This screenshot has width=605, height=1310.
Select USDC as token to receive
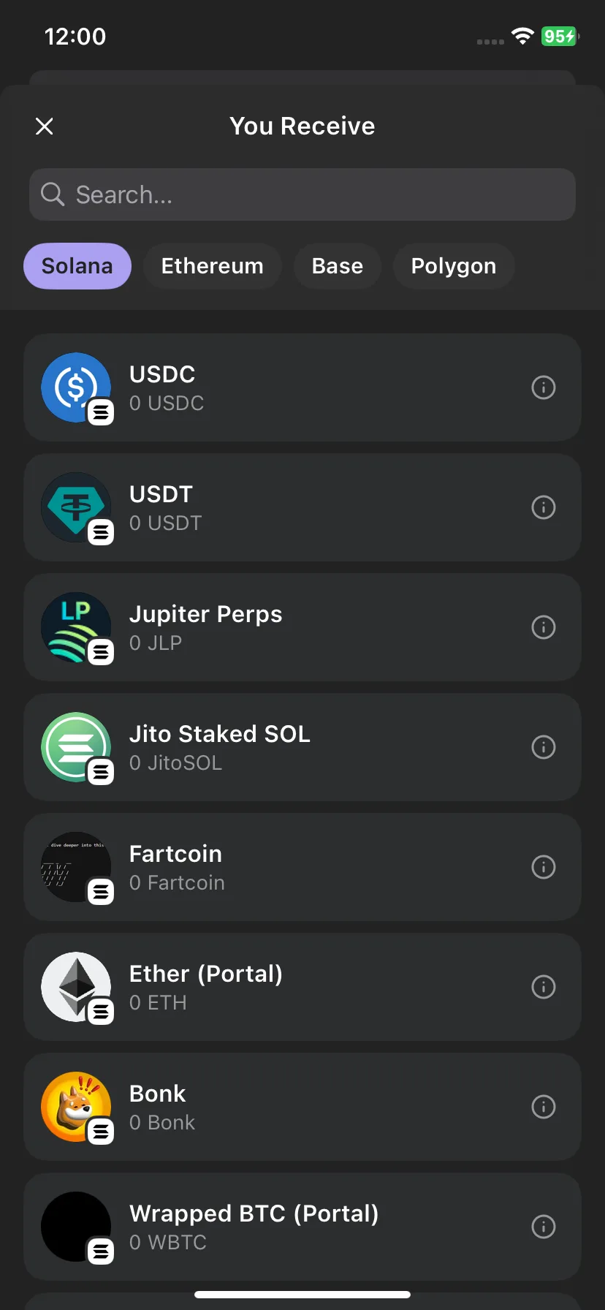tap(302, 387)
